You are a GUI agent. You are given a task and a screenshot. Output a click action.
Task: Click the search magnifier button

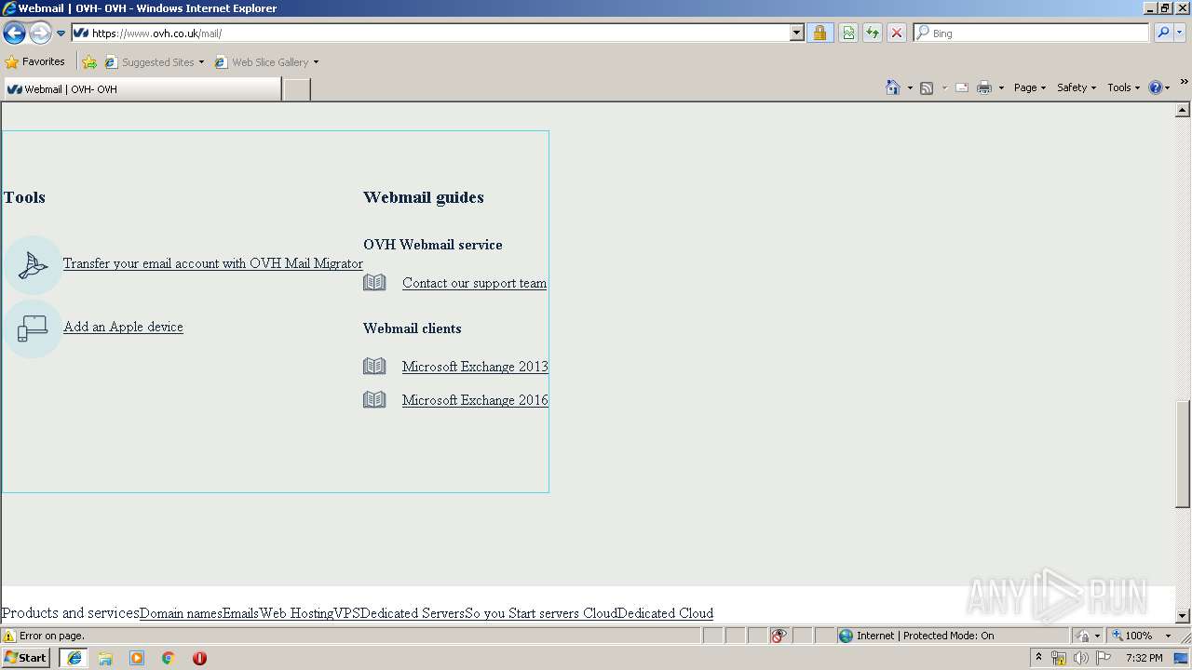pos(1163,33)
